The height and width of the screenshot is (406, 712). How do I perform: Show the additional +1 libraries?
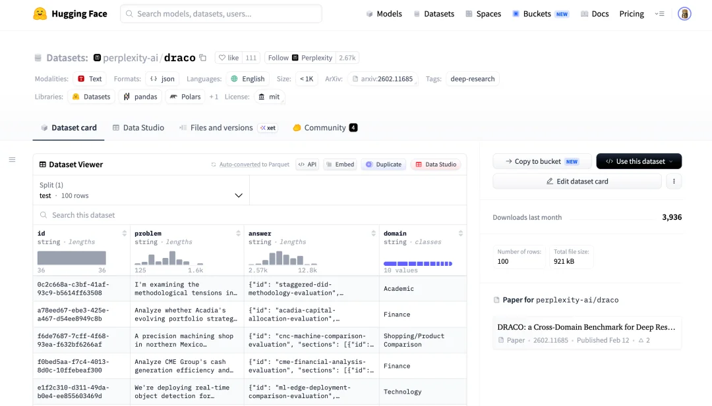[x=214, y=97]
